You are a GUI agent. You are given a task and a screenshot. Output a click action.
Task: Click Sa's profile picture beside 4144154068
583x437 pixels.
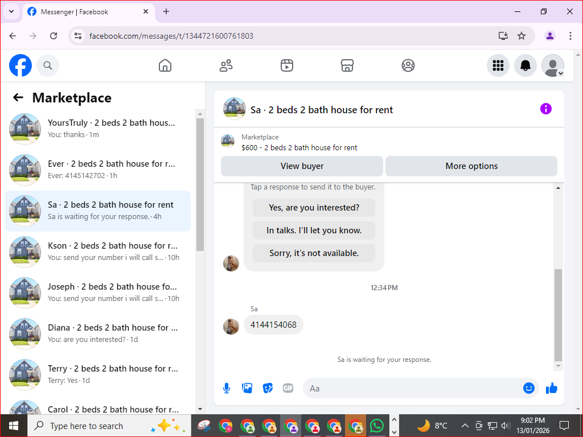(231, 326)
